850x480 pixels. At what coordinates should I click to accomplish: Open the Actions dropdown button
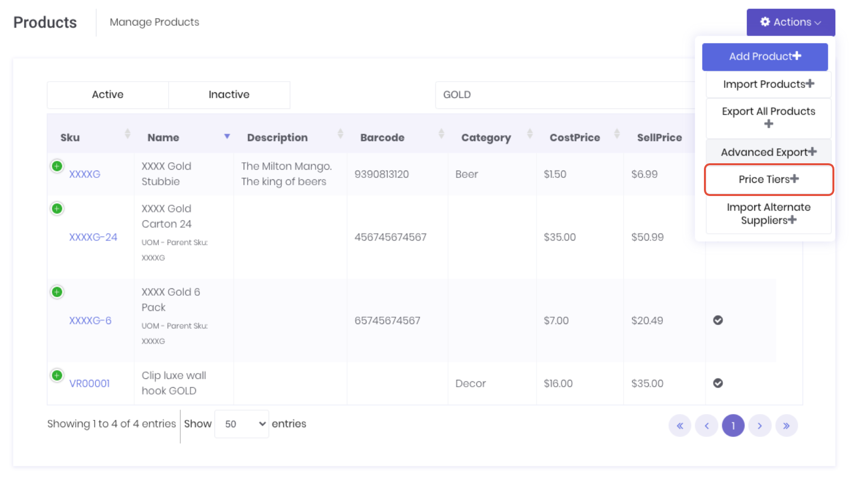[x=791, y=22]
